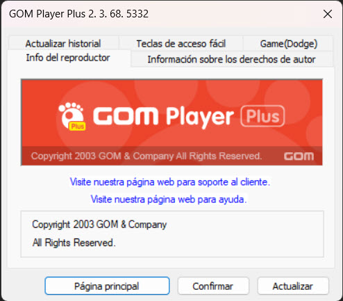Click the white GOM Player wordmark
The height and width of the screenshot is (301, 343).
coord(163,117)
